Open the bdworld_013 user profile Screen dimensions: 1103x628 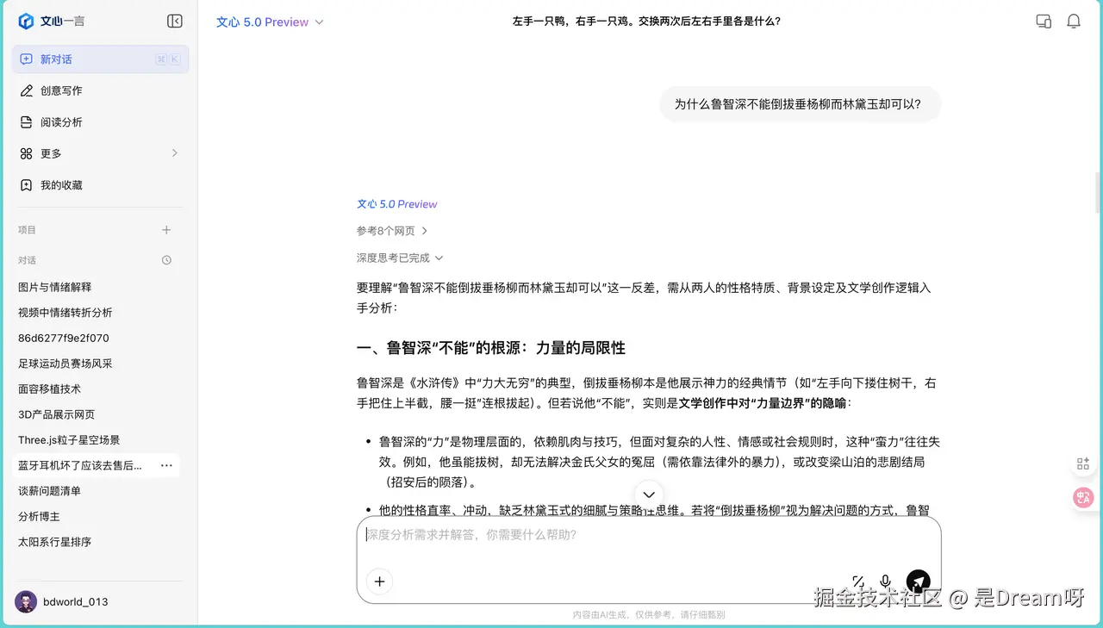click(x=62, y=601)
